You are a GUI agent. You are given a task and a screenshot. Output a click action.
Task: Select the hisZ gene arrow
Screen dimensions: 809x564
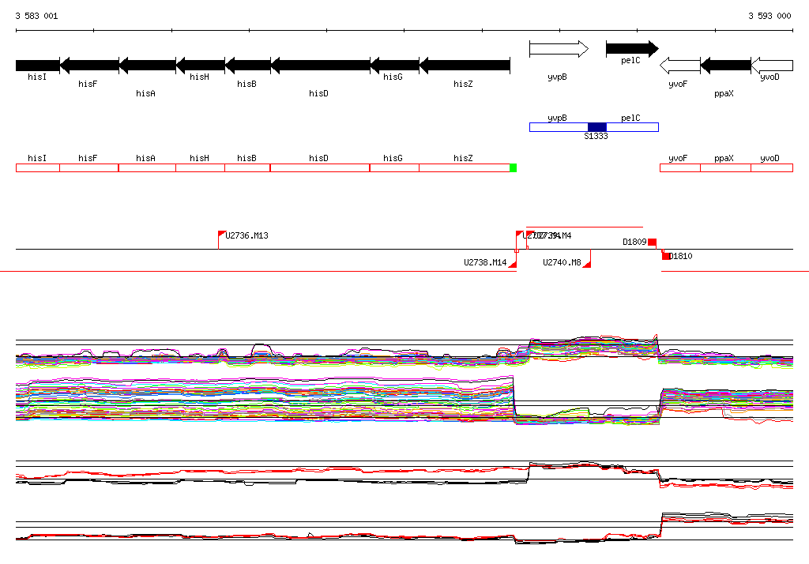[x=464, y=65]
